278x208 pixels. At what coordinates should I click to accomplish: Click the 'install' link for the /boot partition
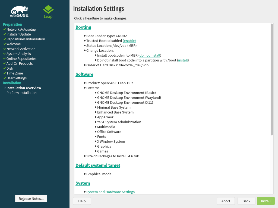(183, 60)
